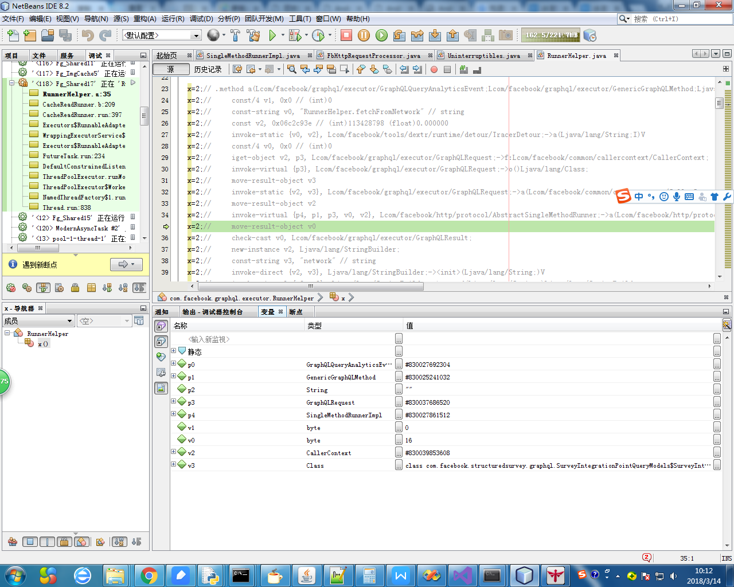Click the search box in the menu bar

coord(675,19)
